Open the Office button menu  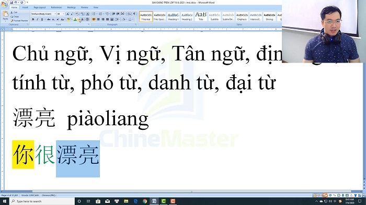point(4,4)
